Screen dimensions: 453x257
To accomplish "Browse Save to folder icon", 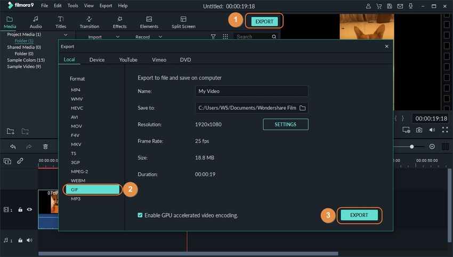I will pyautogui.click(x=303, y=108).
